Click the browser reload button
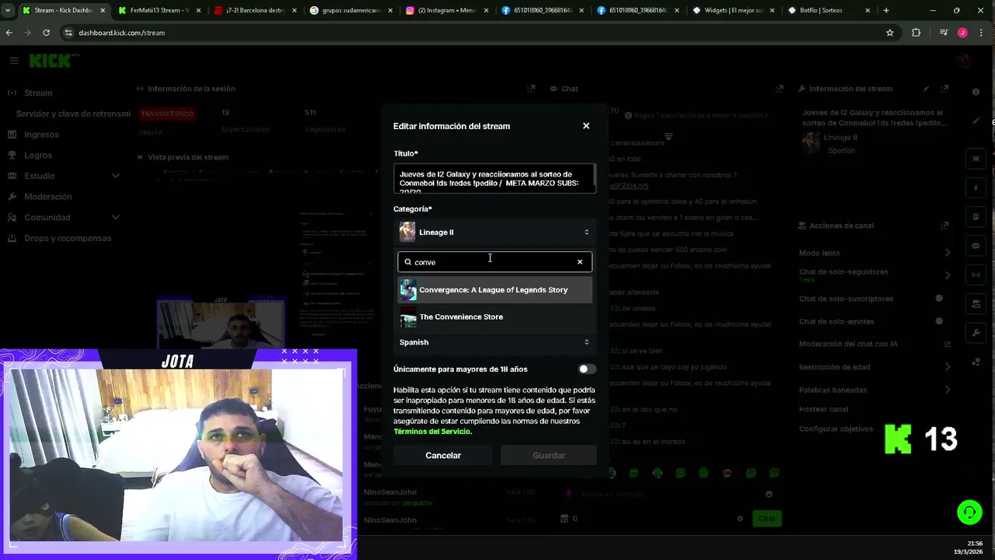 [46, 33]
